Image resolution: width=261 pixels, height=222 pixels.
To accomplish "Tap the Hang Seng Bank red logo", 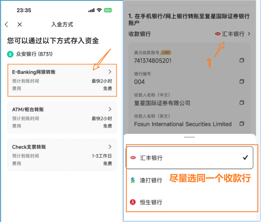I will pos(133,202).
